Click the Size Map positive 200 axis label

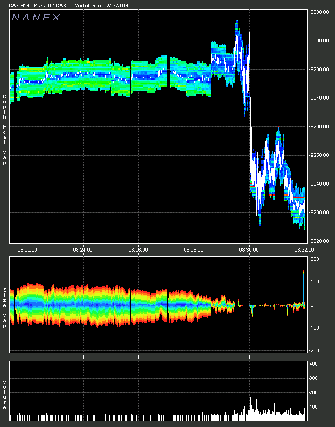click(x=316, y=259)
